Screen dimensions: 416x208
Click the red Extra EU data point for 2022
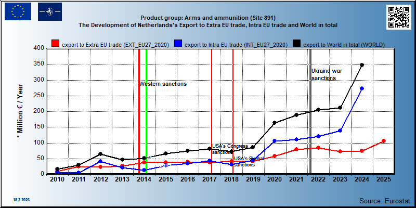318,148
